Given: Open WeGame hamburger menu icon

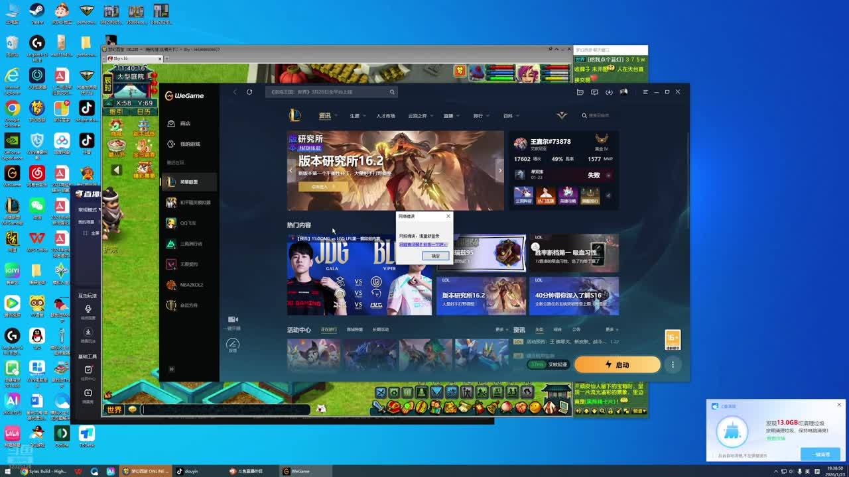Looking at the screenshot, I should (645, 92).
